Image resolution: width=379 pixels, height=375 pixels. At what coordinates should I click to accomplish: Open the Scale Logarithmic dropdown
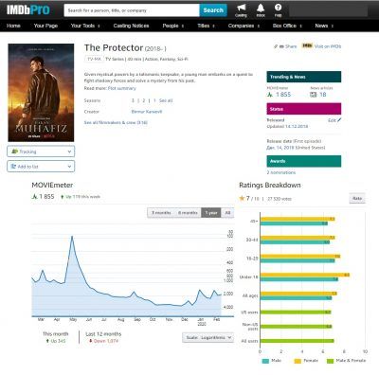[208, 337]
